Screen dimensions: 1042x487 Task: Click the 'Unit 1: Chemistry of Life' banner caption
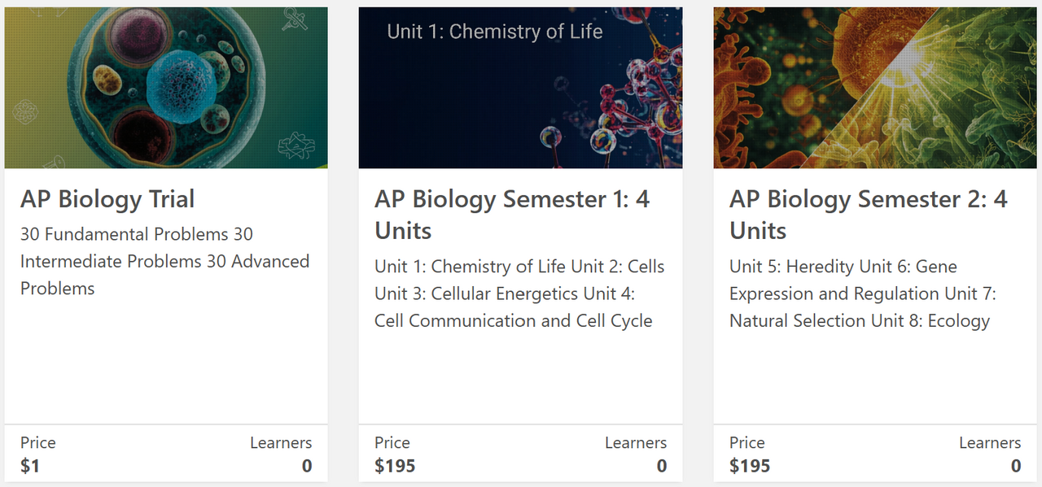pos(494,32)
